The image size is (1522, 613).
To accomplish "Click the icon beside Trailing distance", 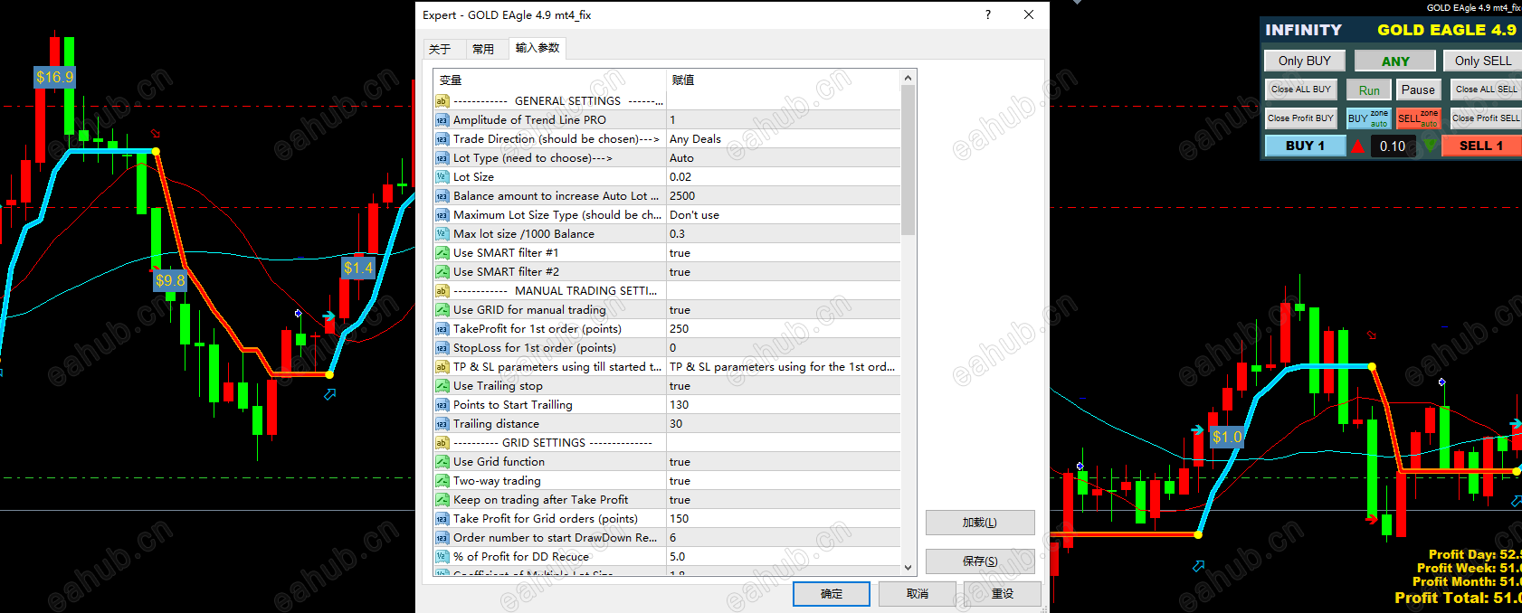I will click(442, 424).
